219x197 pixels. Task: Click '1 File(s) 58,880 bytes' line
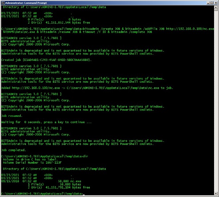pyautogui.click(x=54, y=184)
